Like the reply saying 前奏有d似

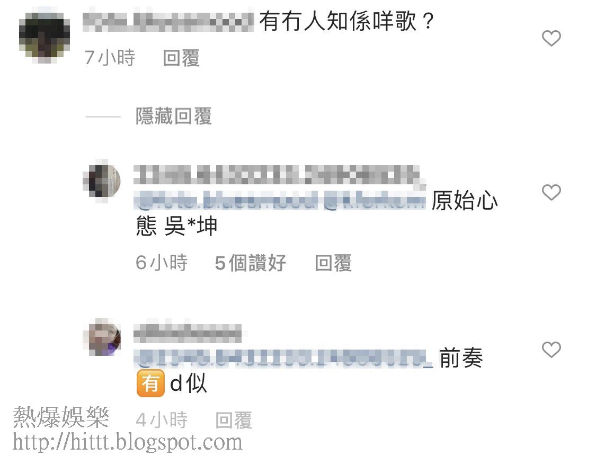[551, 350]
